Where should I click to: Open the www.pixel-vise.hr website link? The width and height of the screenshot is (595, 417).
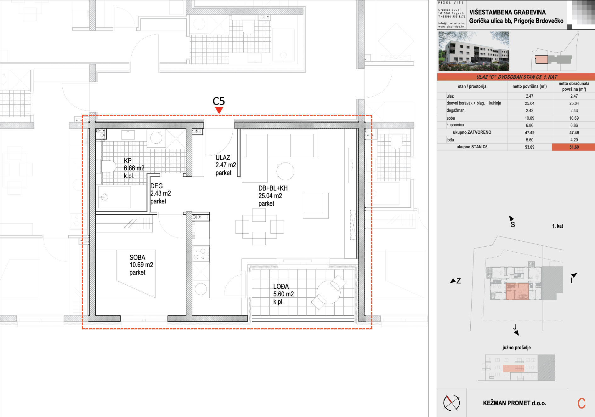click(451, 27)
